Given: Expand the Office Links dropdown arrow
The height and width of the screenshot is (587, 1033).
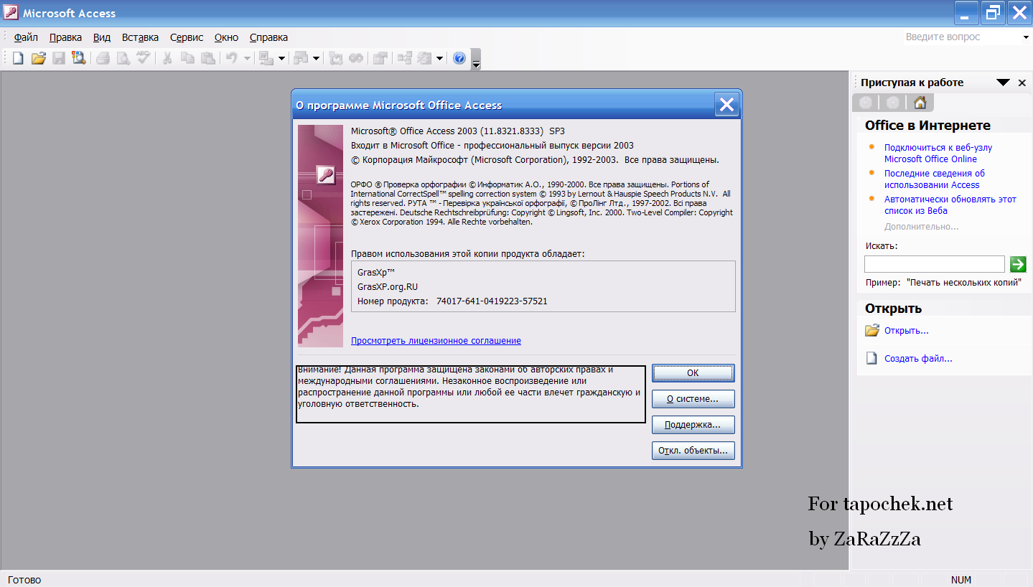Looking at the screenshot, I should point(281,58).
